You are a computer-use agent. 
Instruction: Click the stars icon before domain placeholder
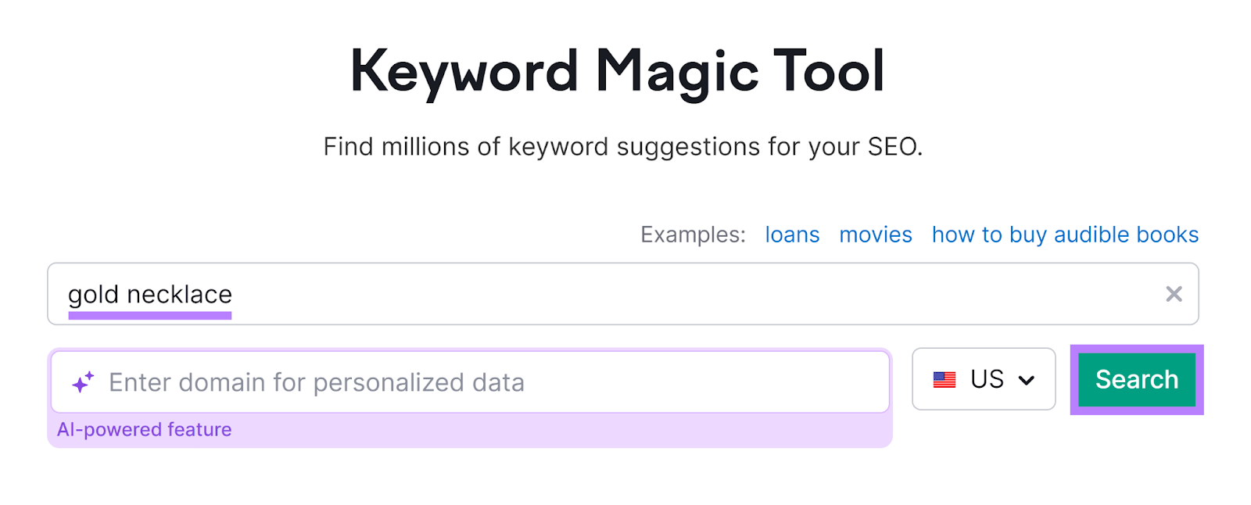81,381
